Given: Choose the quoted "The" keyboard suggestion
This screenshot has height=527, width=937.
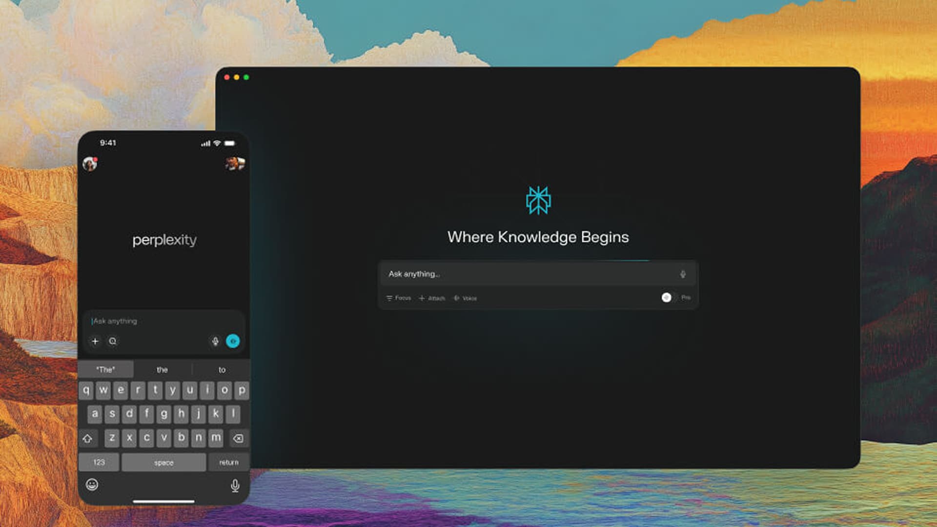Looking at the screenshot, I should 106,369.
